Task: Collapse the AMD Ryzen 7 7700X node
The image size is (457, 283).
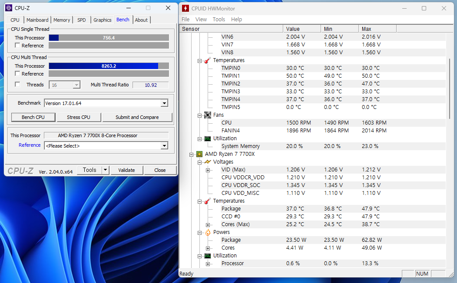Action: coord(192,155)
